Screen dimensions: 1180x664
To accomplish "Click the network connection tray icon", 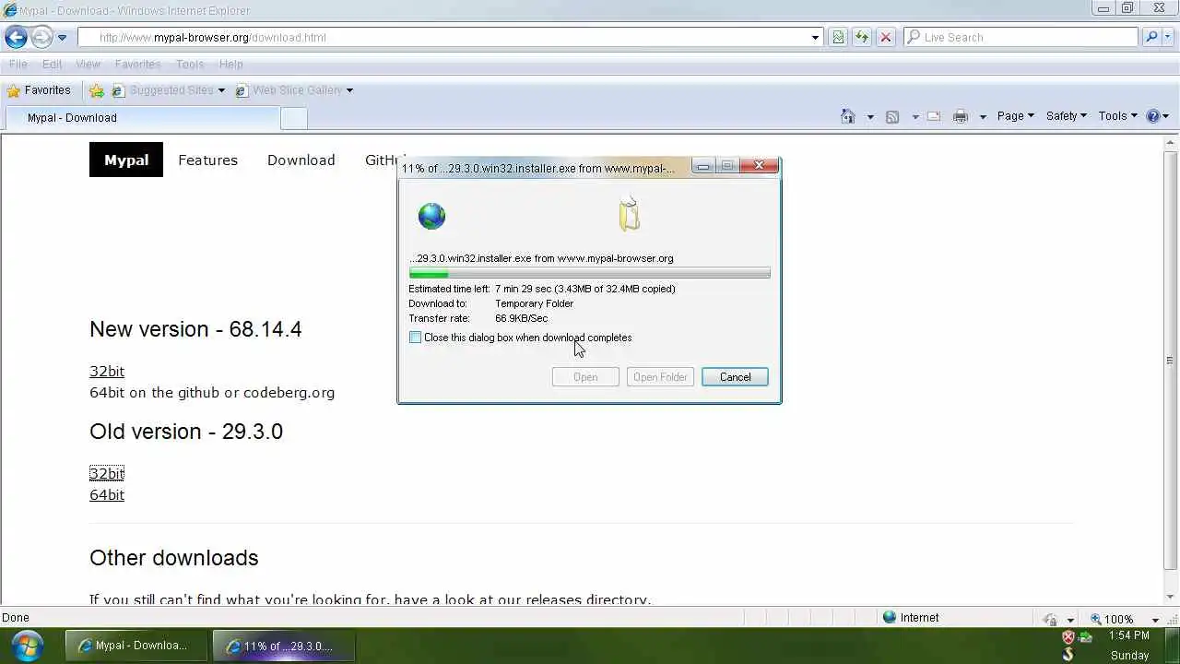I will click(1086, 637).
